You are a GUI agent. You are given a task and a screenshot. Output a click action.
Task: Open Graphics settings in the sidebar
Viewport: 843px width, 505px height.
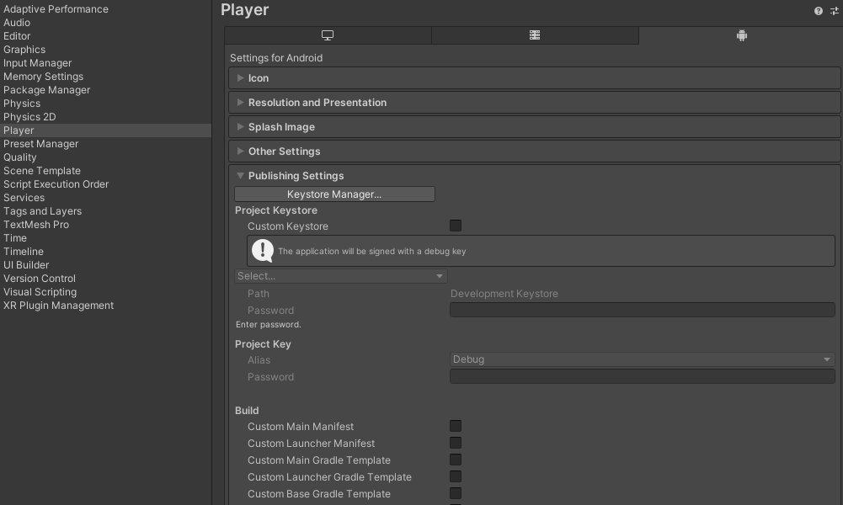[x=24, y=50]
